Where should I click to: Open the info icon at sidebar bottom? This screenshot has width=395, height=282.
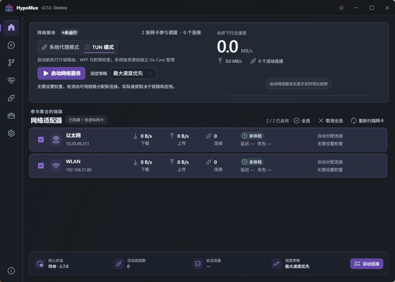(x=11, y=271)
